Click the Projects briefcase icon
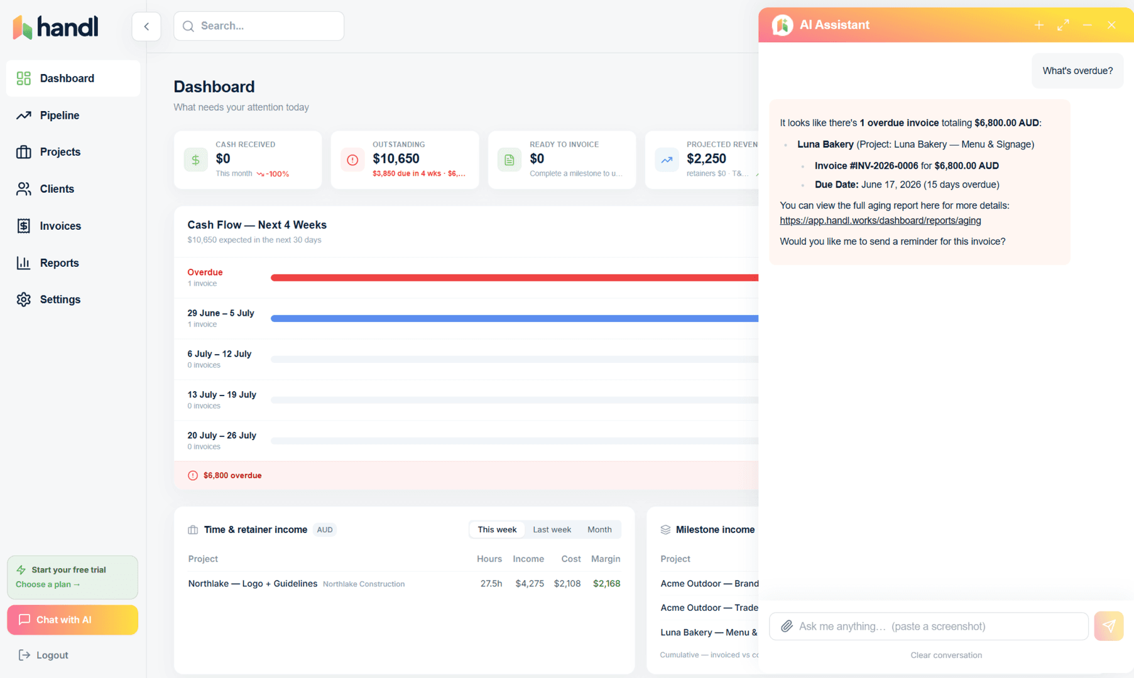This screenshot has width=1134, height=678. click(x=24, y=152)
